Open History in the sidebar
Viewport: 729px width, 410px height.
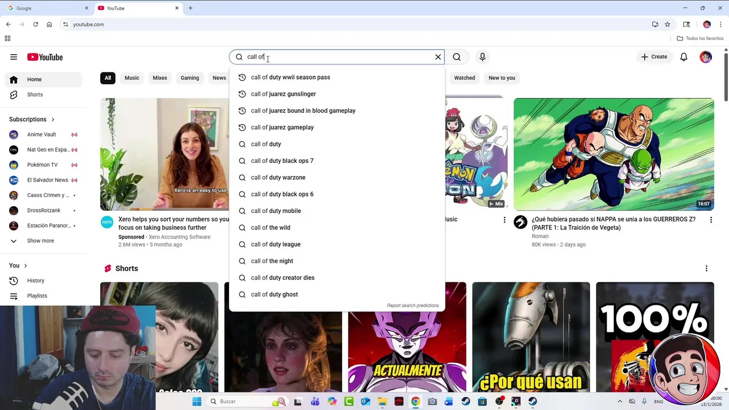tap(43, 281)
